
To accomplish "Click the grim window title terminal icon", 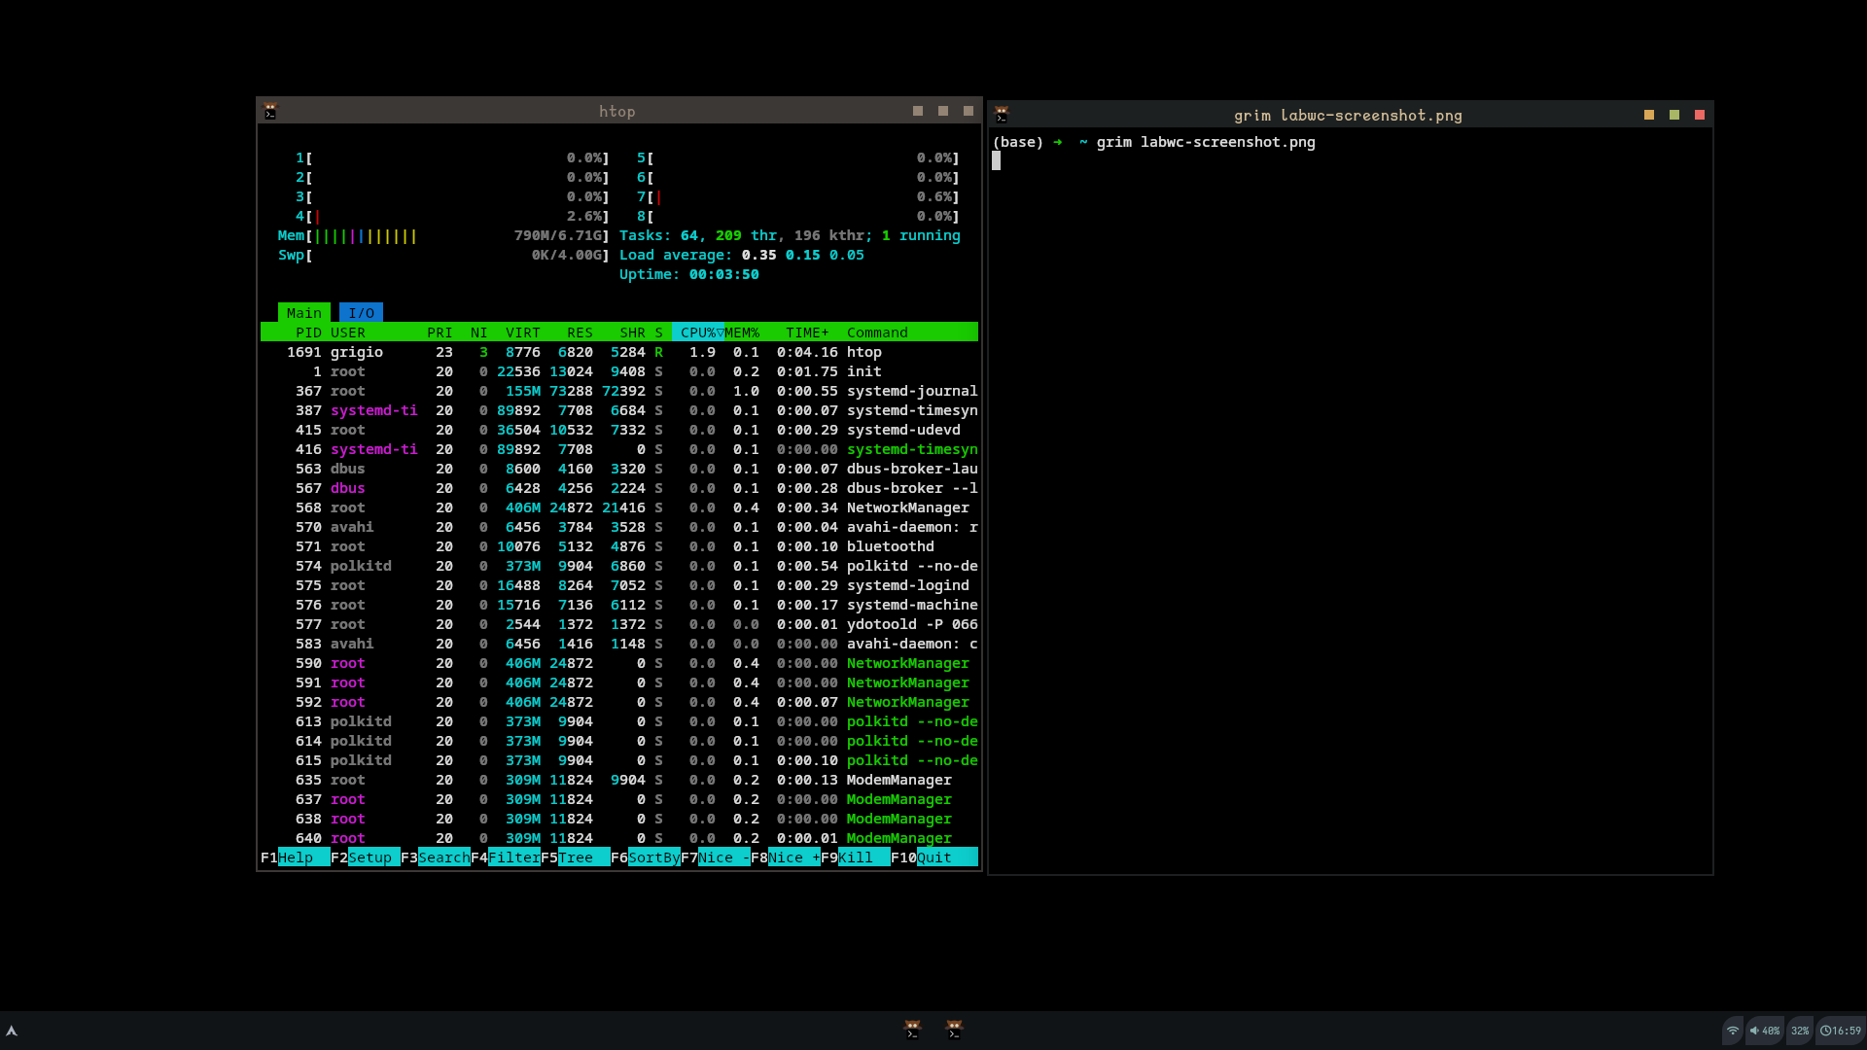I will click(1002, 115).
